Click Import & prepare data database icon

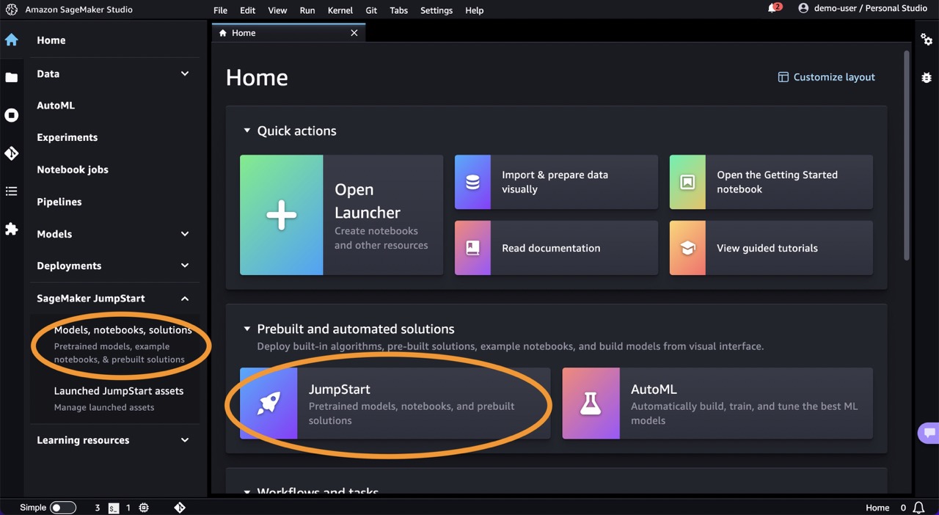coord(473,182)
